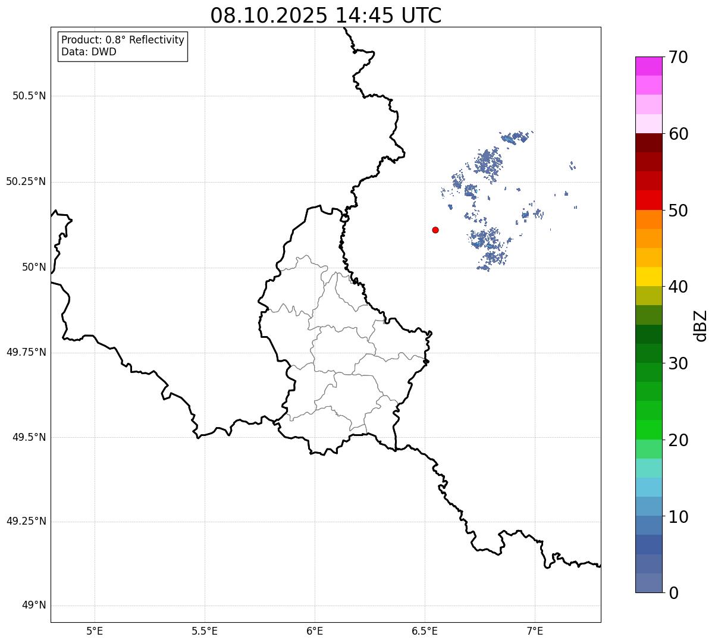715x643 pixels.
Task: Click the dBZ colorbar axis label
Action: [x=701, y=325]
